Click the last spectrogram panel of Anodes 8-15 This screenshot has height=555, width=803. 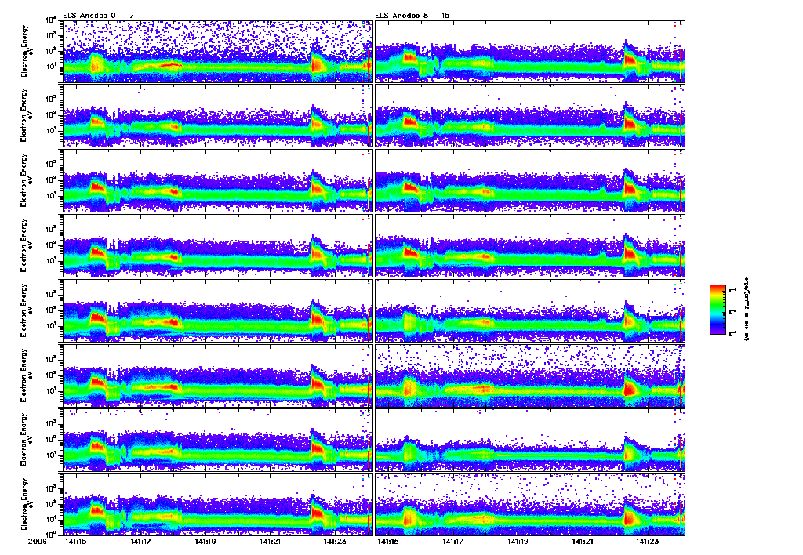coord(530,505)
